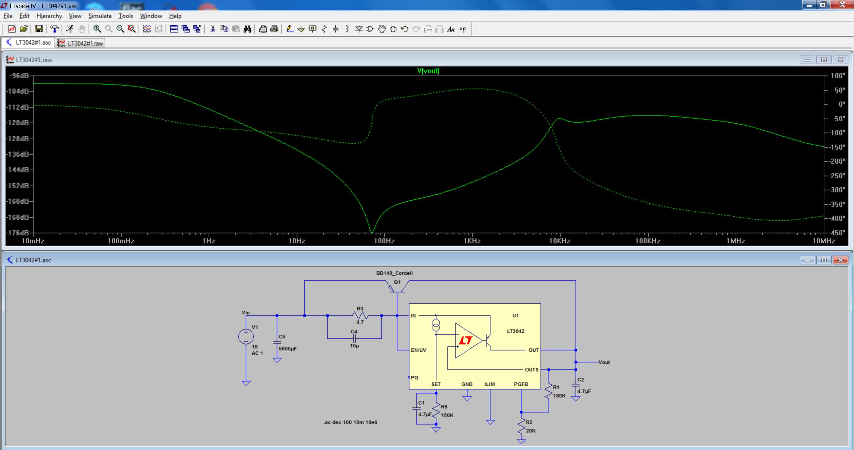Image resolution: width=854 pixels, height=450 pixels.
Task: Click the LT3042 part name label
Action: coord(516,331)
